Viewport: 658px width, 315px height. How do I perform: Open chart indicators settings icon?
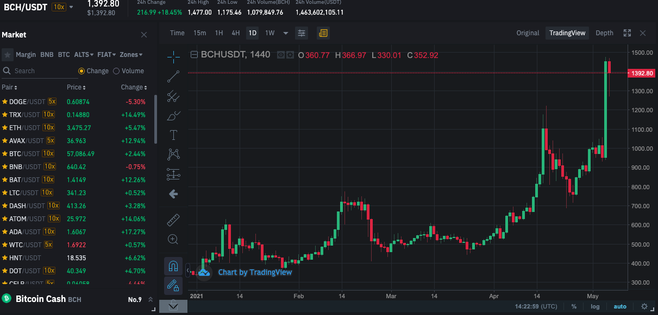[x=302, y=33]
